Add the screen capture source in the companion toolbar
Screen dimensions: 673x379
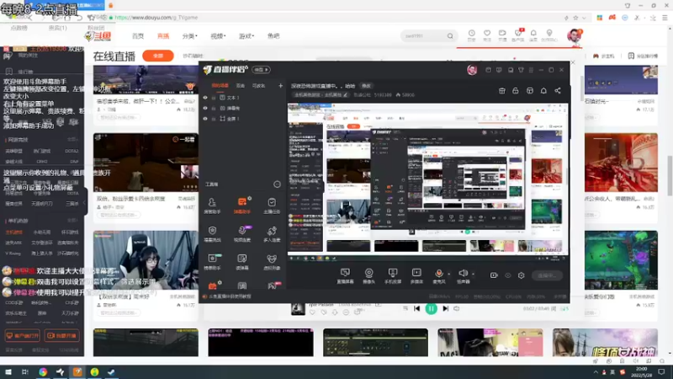pyautogui.click(x=345, y=275)
